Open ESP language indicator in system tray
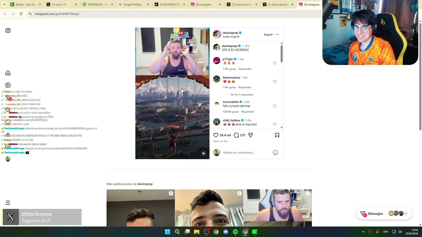 pos(386,232)
